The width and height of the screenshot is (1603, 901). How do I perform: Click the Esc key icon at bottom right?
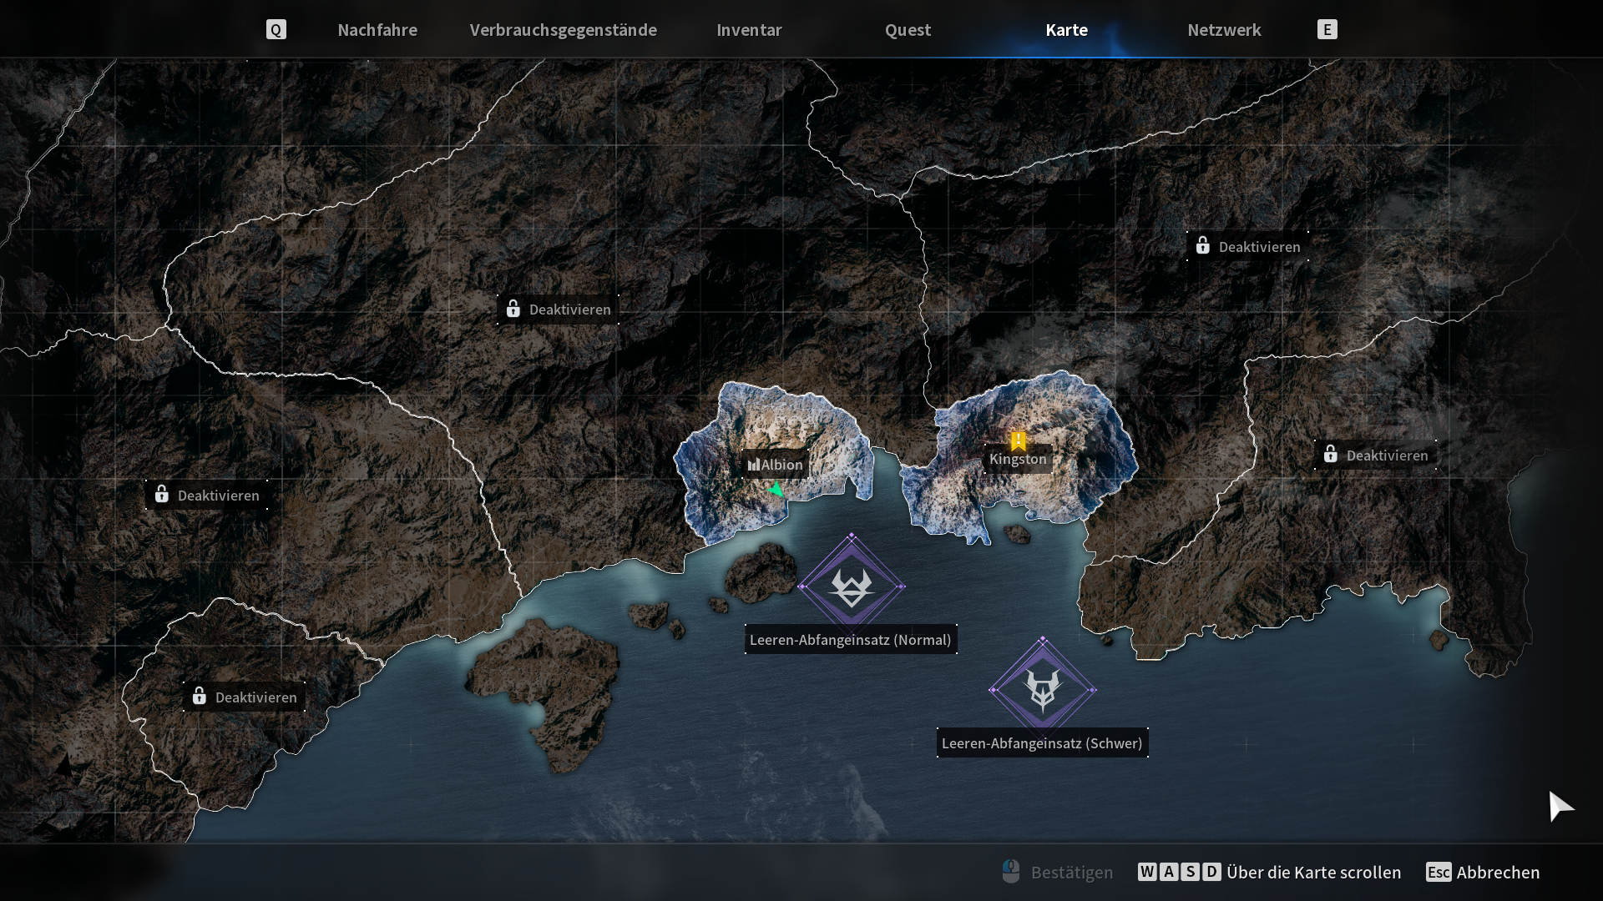pos(1438,872)
